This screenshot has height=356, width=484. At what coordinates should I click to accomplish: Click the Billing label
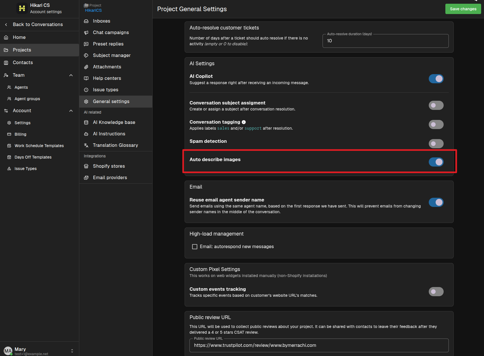[20, 134]
